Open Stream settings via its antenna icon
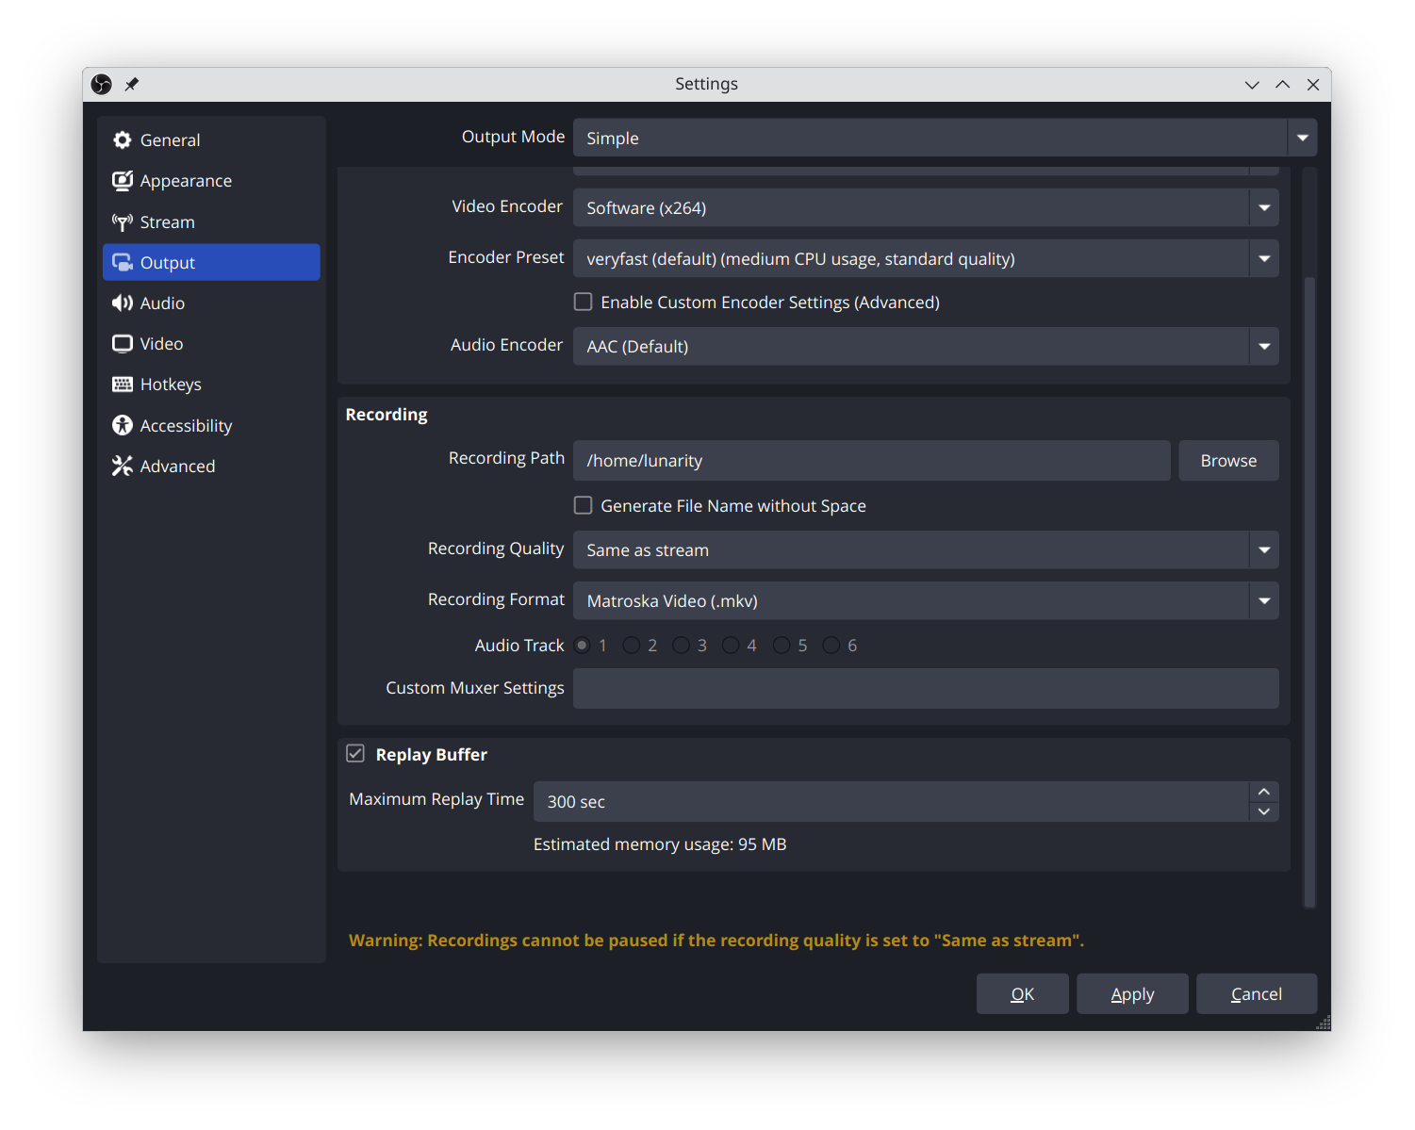The height and width of the screenshot is (1130, 1415). point(123,221)
